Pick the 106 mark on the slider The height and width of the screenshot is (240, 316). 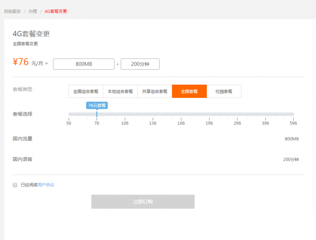pyautogui.click(x=125, y=115)
